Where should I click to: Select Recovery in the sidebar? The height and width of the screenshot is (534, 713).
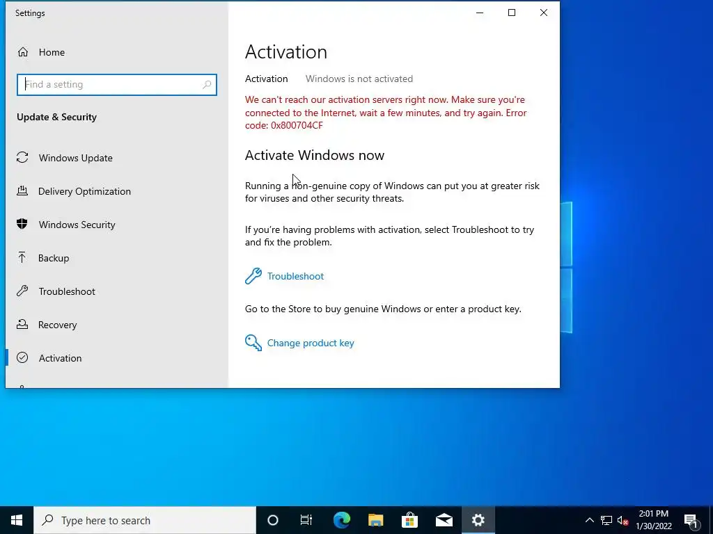tap(116, 325)
